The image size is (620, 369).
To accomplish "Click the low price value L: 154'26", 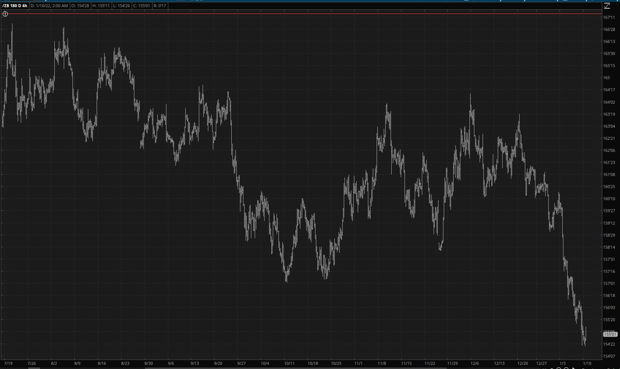I will [122, 6].
